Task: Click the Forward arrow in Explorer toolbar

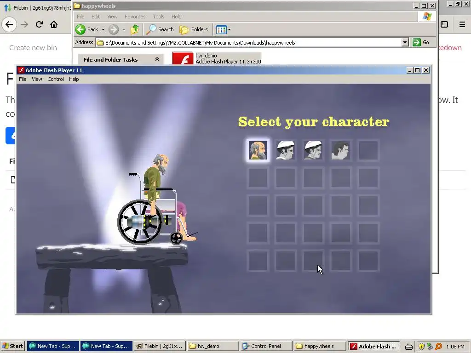Action: [114, 29]
